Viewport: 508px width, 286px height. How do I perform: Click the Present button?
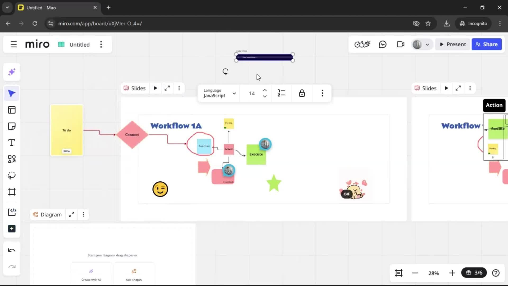pyautogui.click(x=453, y=44)
